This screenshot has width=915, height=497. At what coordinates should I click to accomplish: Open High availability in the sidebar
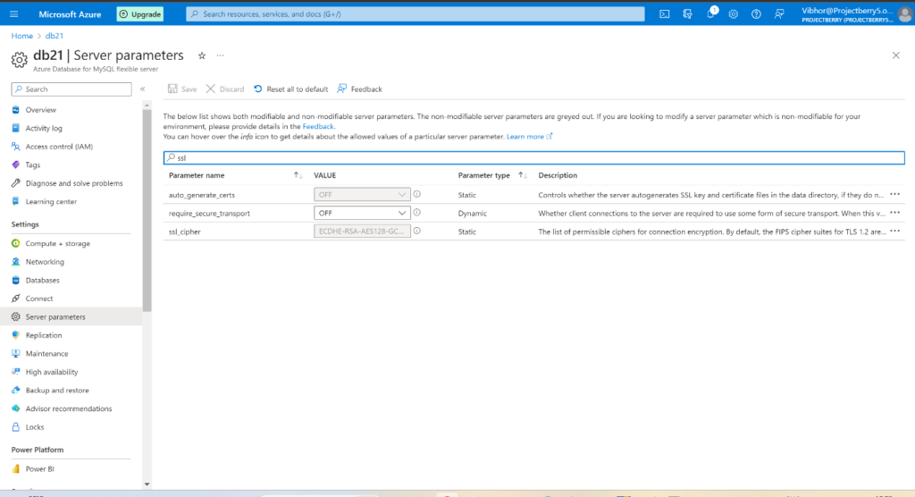click(51, 372)
